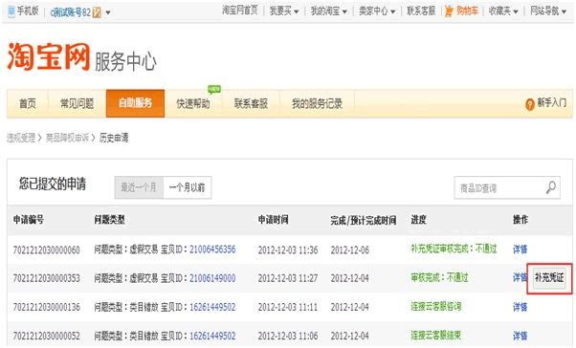The image size is (576, 348).
Task: Select the 最近一个月 filter toggle
Action: [139, 187]
